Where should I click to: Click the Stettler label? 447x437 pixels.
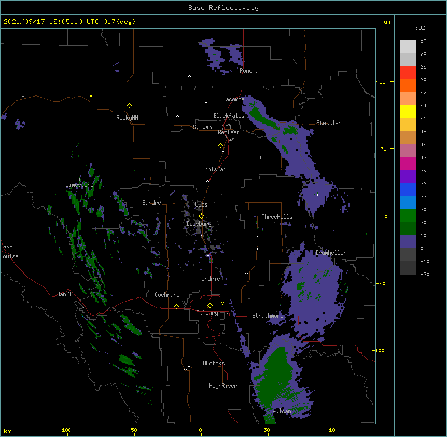point(329,123)
